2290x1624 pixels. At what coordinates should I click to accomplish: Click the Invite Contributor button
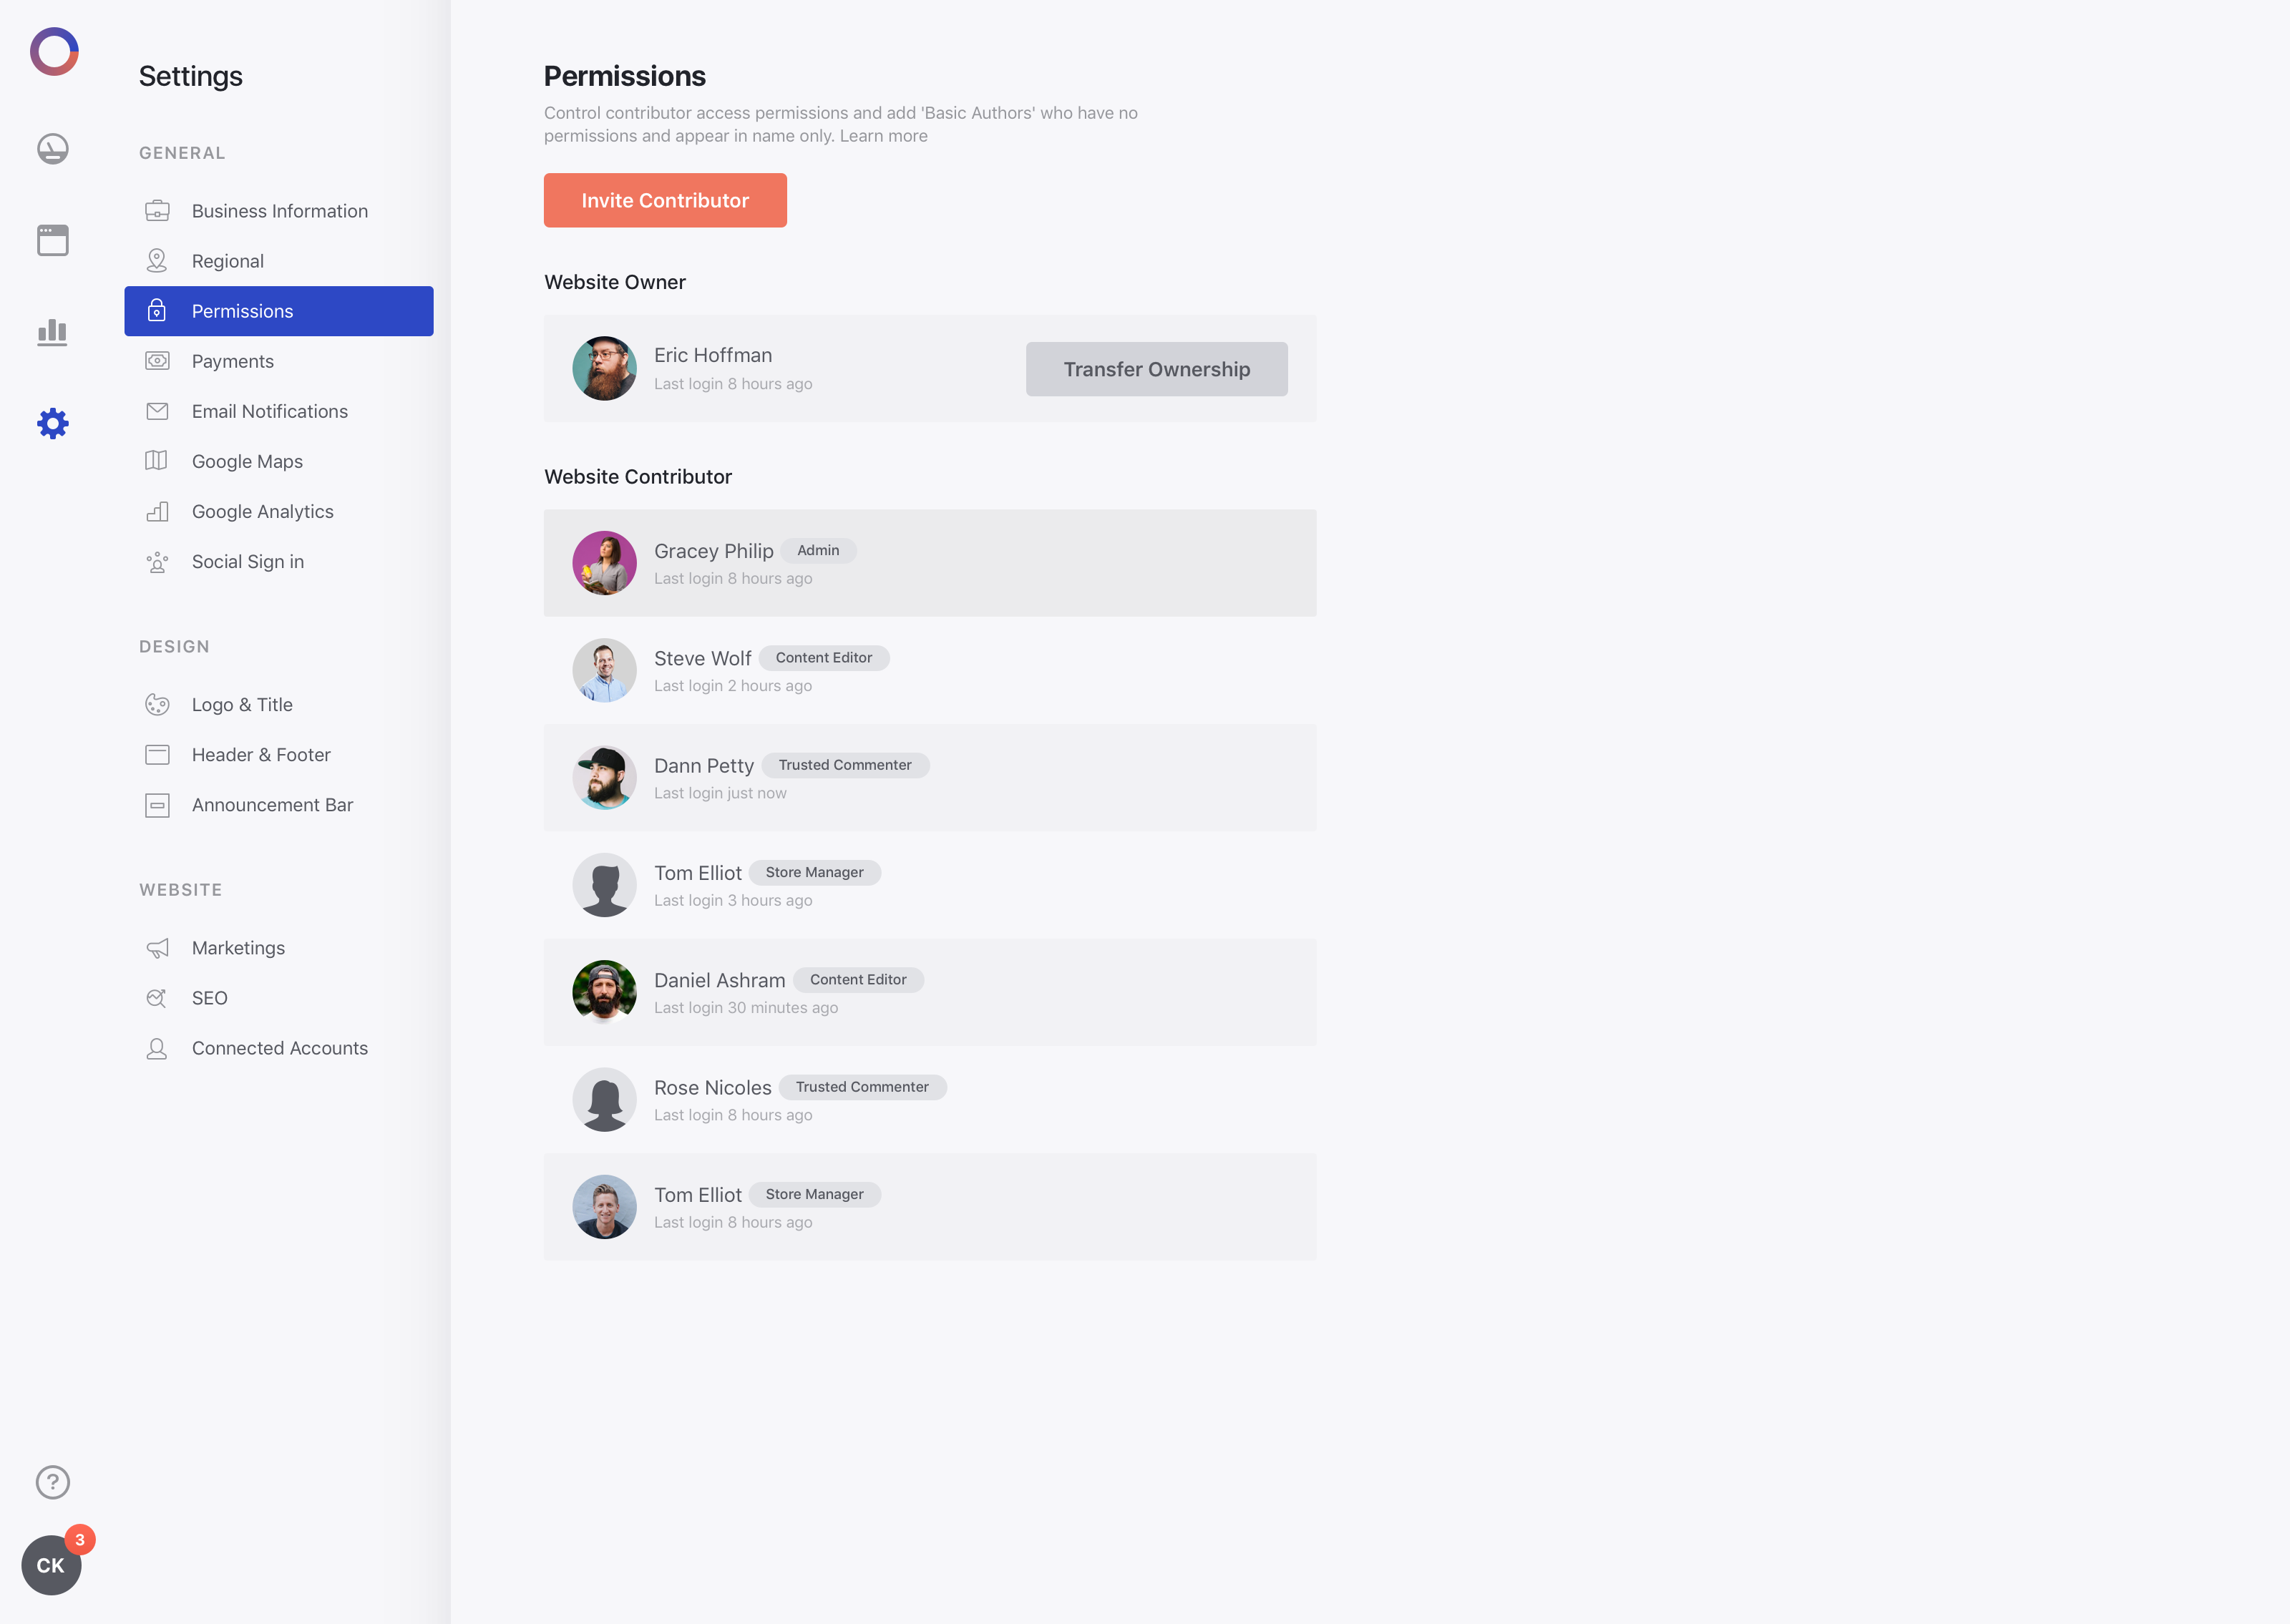coord(665,200)
